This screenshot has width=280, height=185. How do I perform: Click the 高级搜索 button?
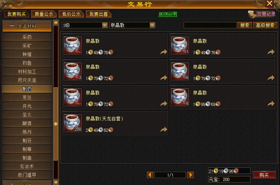[x=265, y=25]
